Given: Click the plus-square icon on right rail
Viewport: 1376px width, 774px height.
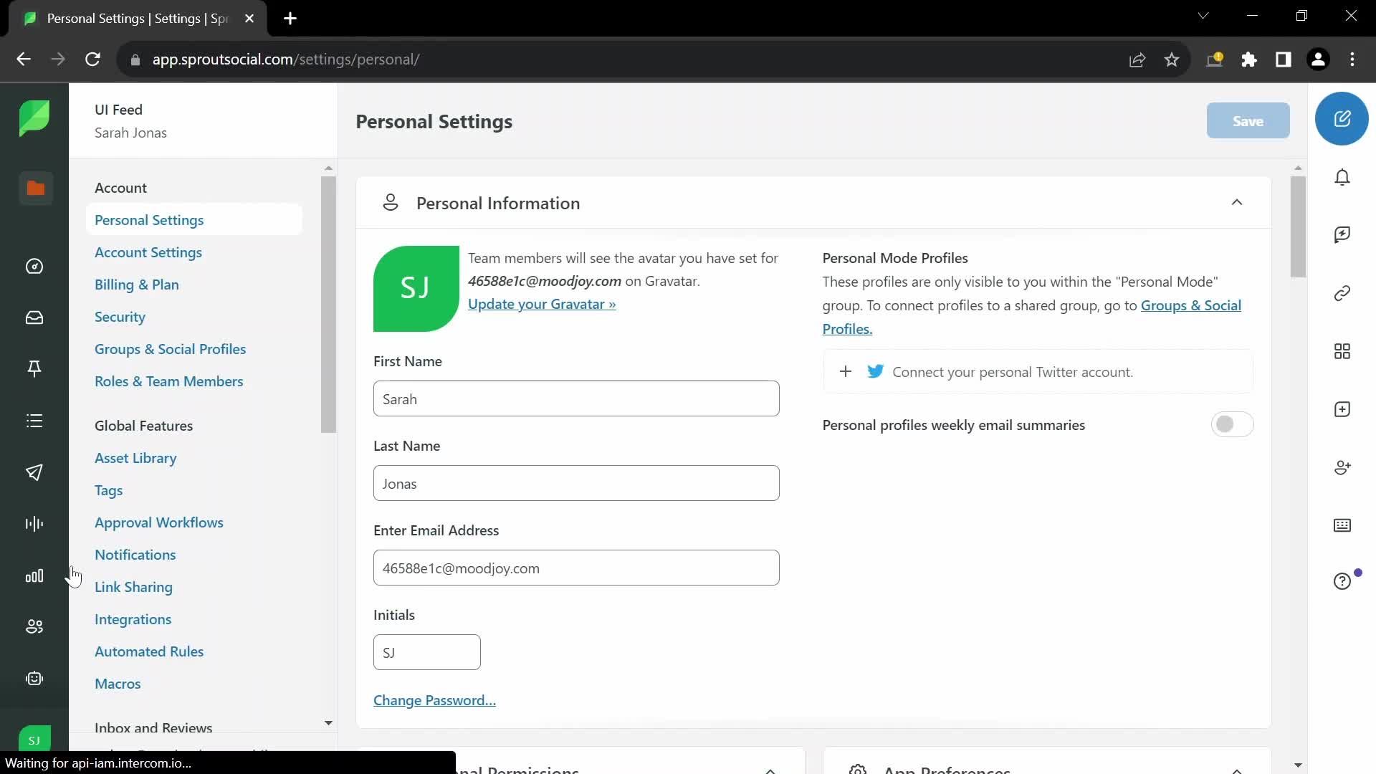Looking at the screenshot, I should point(1342,409).
